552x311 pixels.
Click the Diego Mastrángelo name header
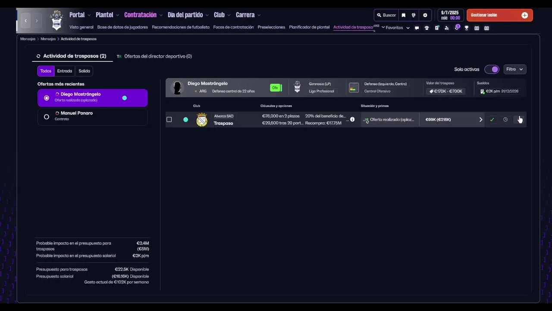point(207,83)
